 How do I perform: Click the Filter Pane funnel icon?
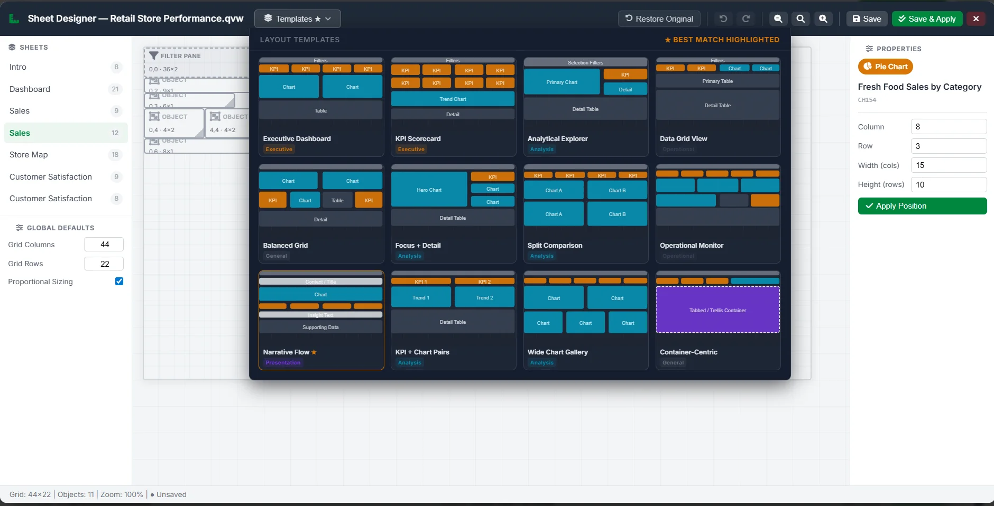click(x=154, y=55)
